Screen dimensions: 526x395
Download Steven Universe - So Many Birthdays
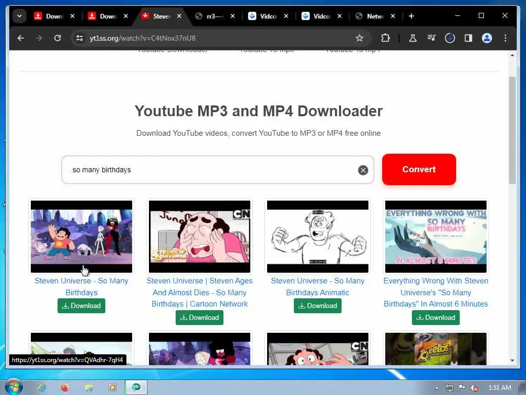pyautogui.click(x=82, y=306)
